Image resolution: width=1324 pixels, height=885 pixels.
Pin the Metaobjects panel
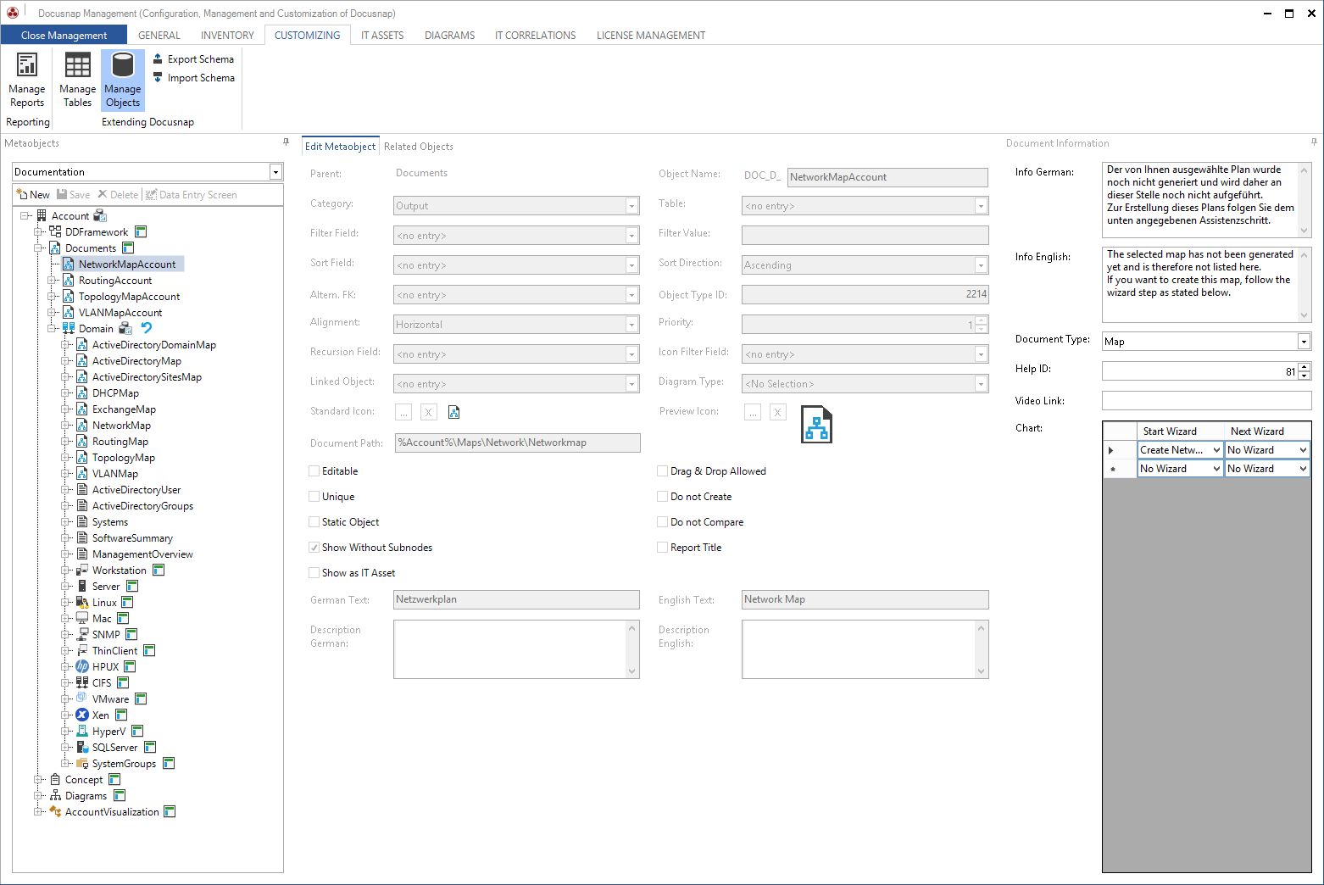pos(286,142)
